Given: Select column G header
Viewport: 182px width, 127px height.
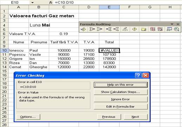Looking at the screenshot, I should point(150,7).
